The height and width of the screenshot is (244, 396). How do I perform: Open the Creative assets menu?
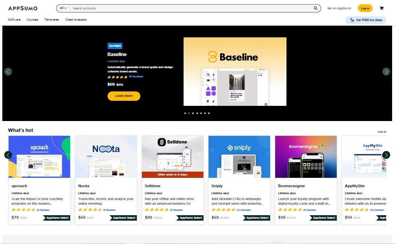pos(76,19)
